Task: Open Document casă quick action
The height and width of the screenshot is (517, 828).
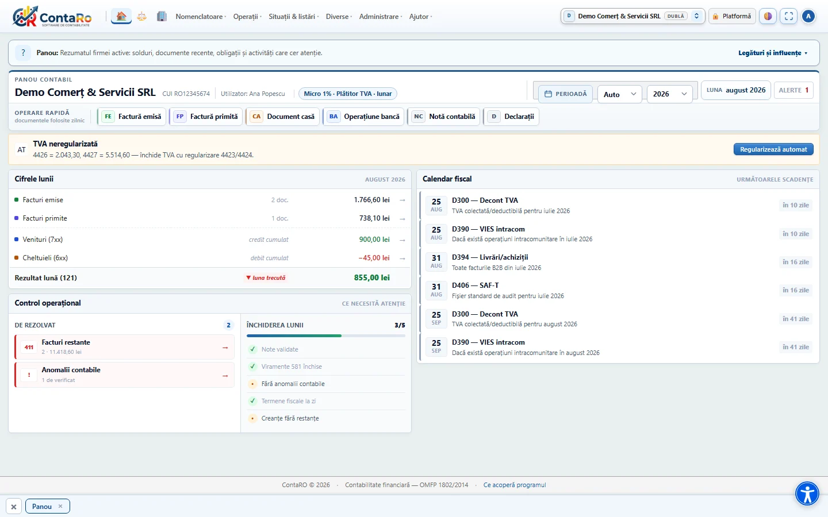Action: (x=283, y=117)
